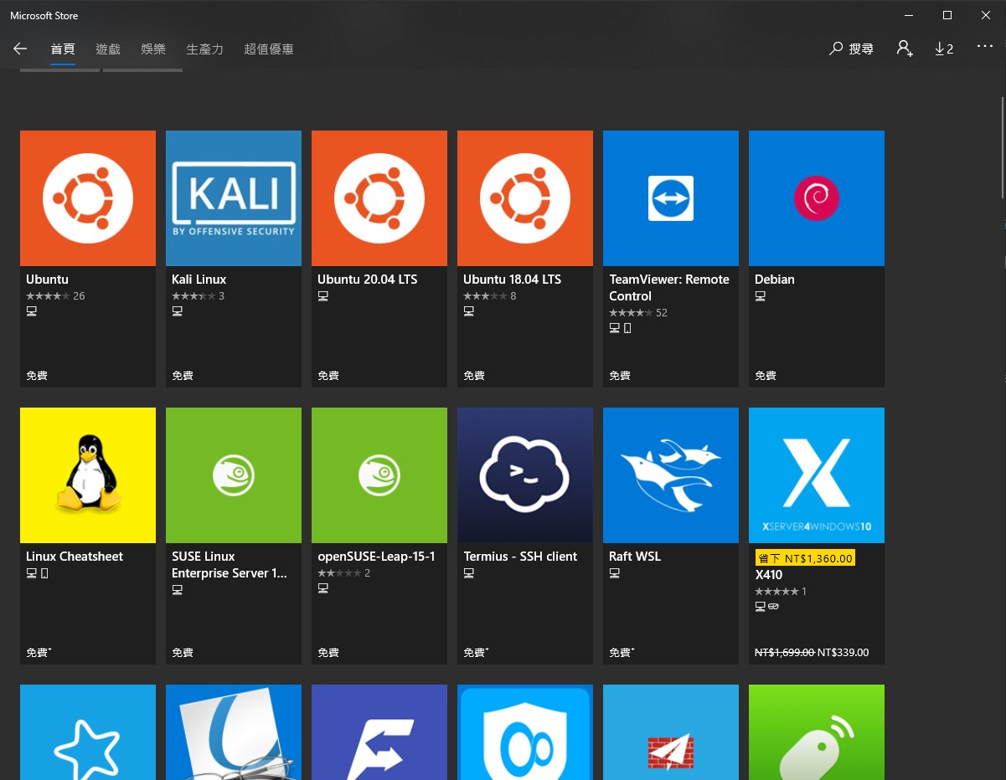Open the blue shield infinity app icon

point(525,732)
